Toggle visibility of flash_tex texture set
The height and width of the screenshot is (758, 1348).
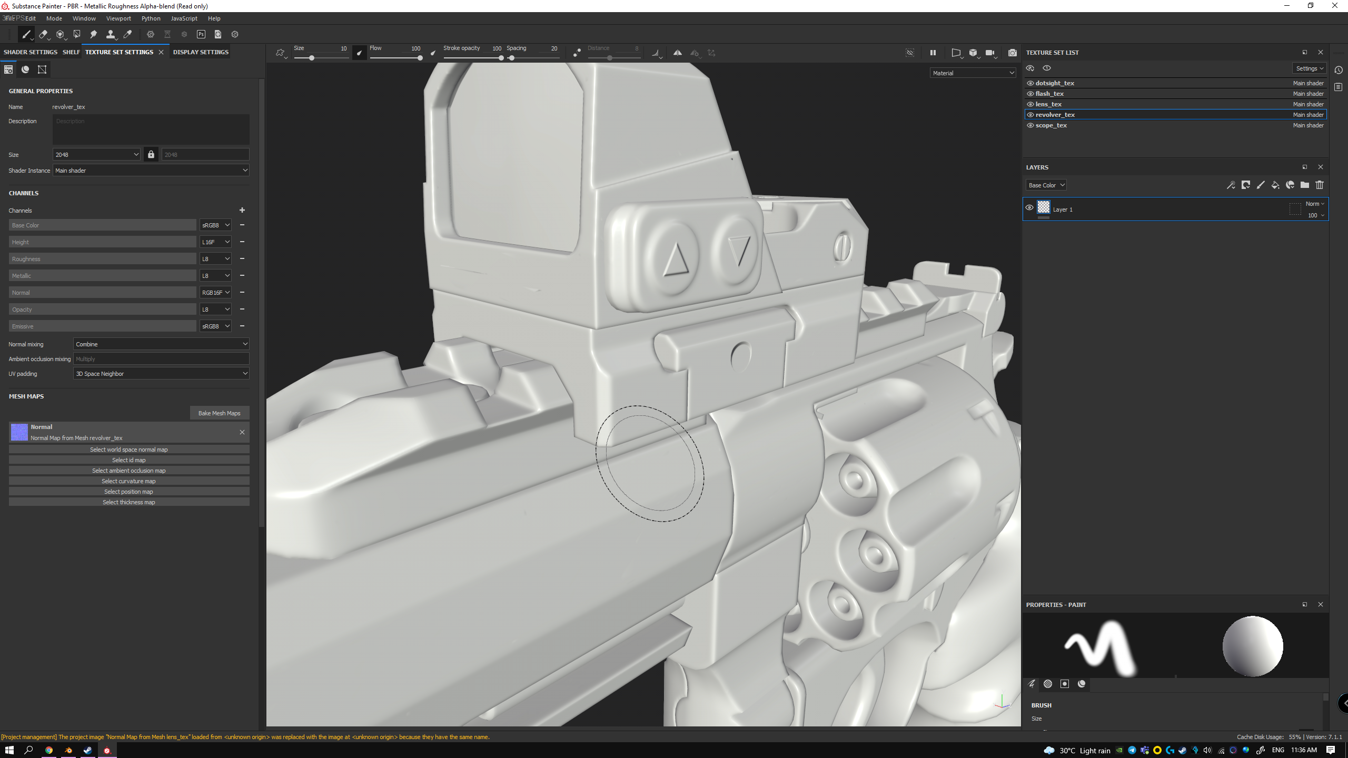(x=1030, y=94)
